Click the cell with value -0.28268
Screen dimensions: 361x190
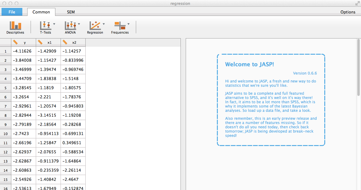coord(73,125)
